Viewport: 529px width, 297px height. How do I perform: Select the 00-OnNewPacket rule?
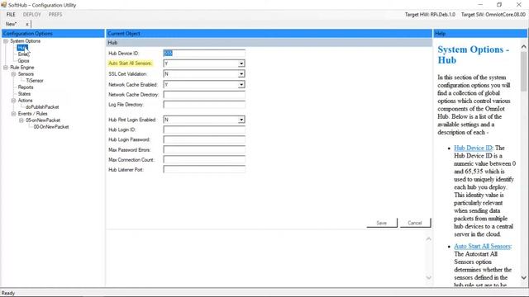(51, 126)
